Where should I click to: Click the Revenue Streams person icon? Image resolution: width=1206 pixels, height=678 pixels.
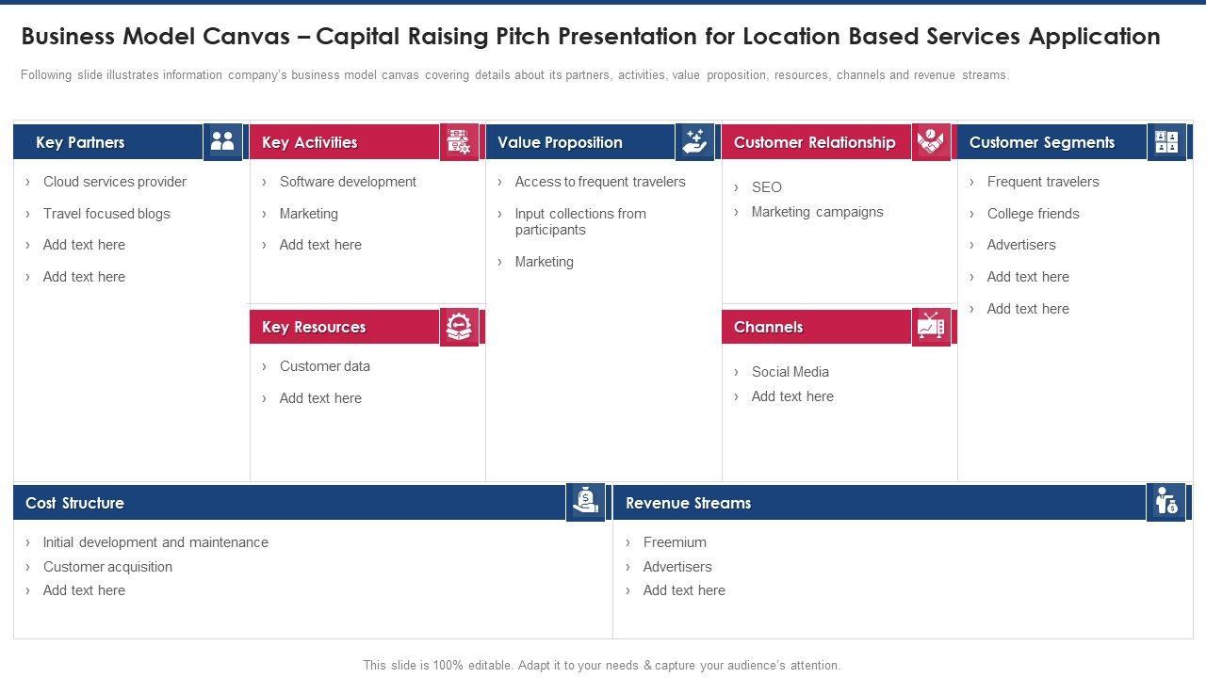[x=1166, y=502]
